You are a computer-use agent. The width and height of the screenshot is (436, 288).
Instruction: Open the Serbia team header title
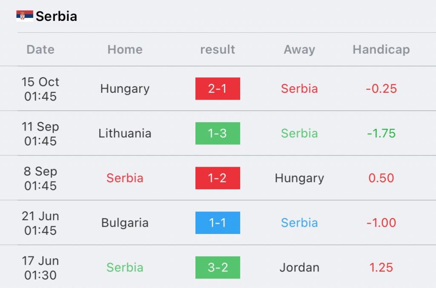click(56, 17)
